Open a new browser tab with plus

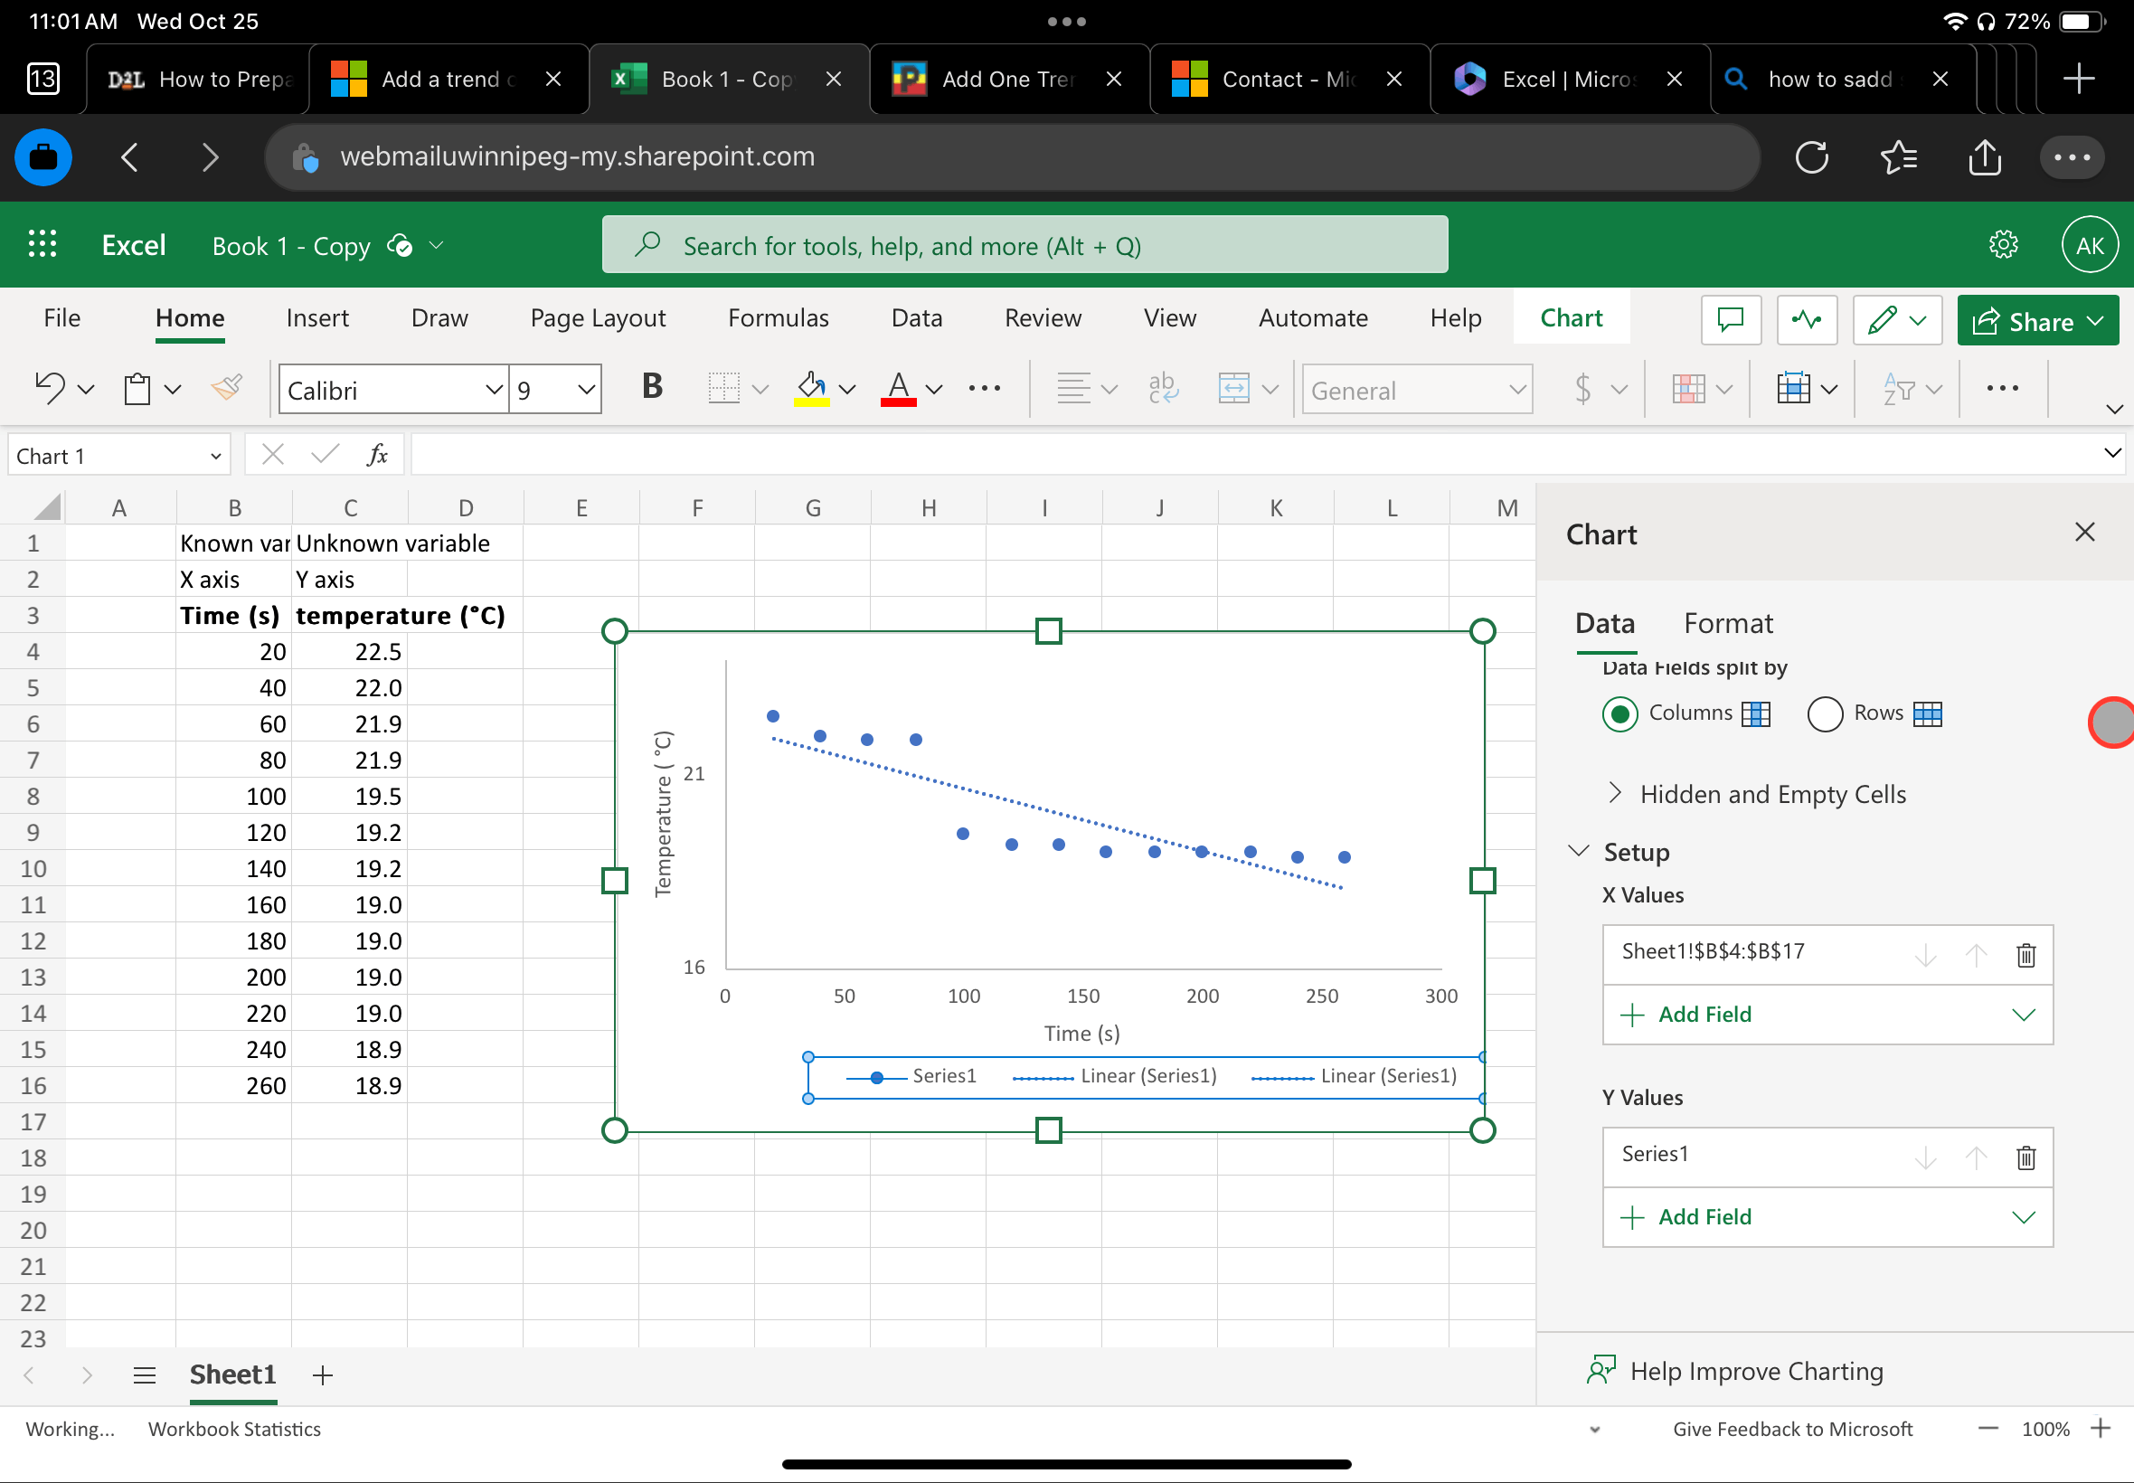point(2078,79)
